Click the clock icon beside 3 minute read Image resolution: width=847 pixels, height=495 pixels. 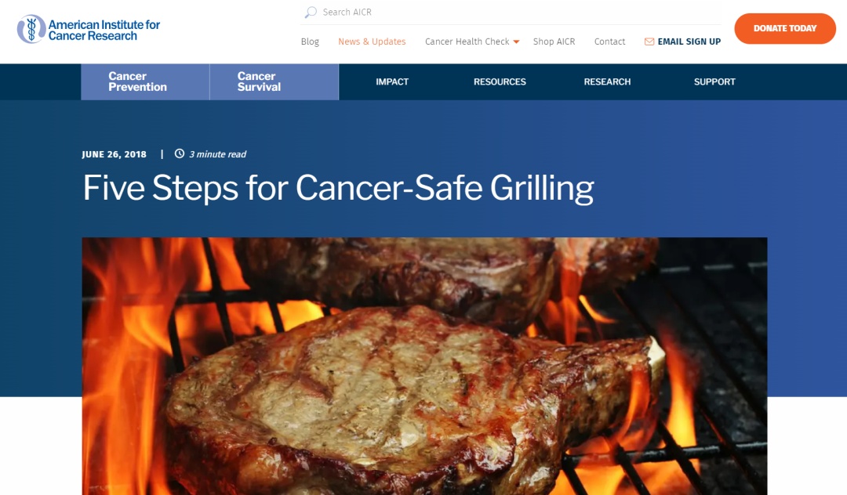pyautogui.click(x=180, y=154)
